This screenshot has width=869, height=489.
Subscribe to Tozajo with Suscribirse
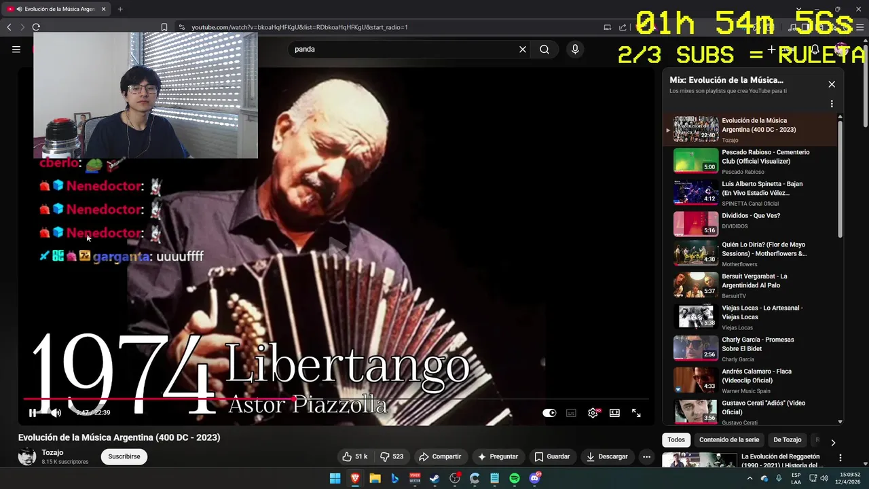(x=124, y=456)
